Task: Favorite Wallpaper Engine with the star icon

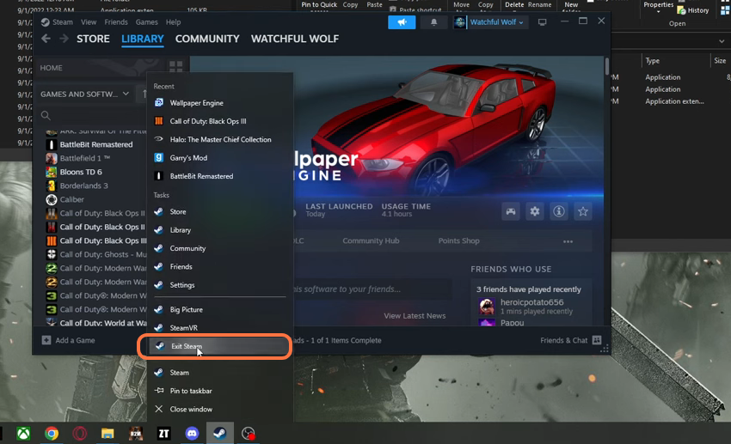Action: [x=583, y=212]
